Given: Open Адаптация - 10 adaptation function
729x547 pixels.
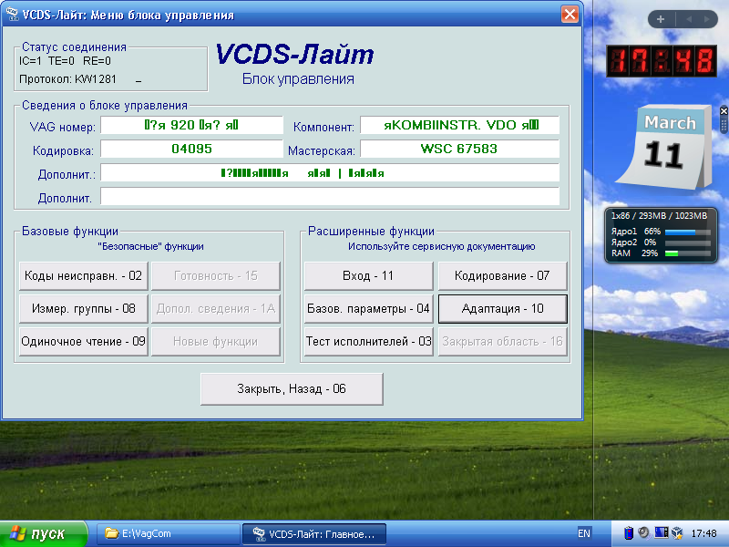Looking at the screenshot, I should [x=503, y=308].
